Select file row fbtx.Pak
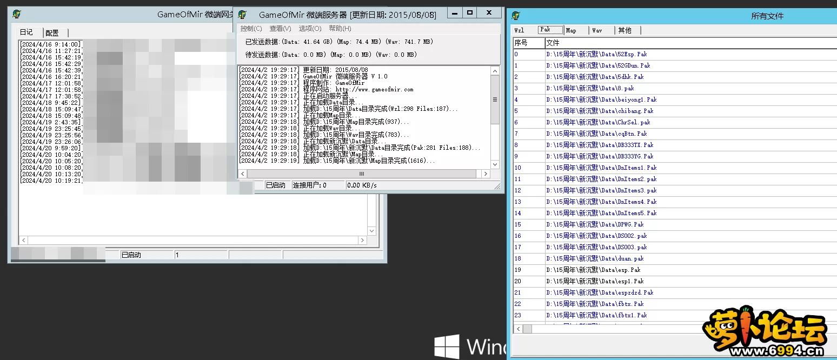Screen dimensions: 837x360 coord(675,304)
